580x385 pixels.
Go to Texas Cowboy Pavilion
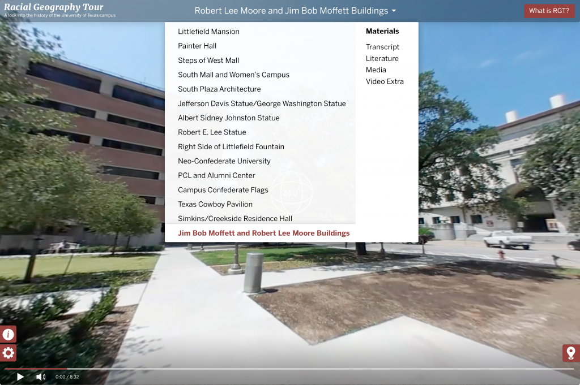[x=215, y=204]
